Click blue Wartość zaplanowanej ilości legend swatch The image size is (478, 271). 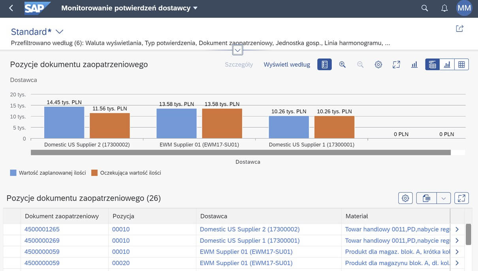[x=13, y=173]
